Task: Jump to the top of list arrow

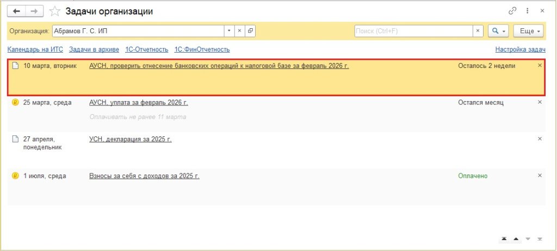Action: 504,239
